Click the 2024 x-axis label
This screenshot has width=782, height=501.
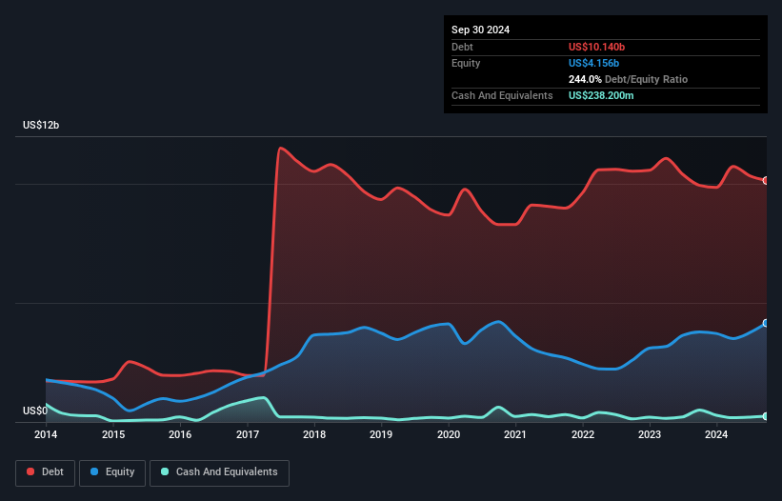(716, 434)
